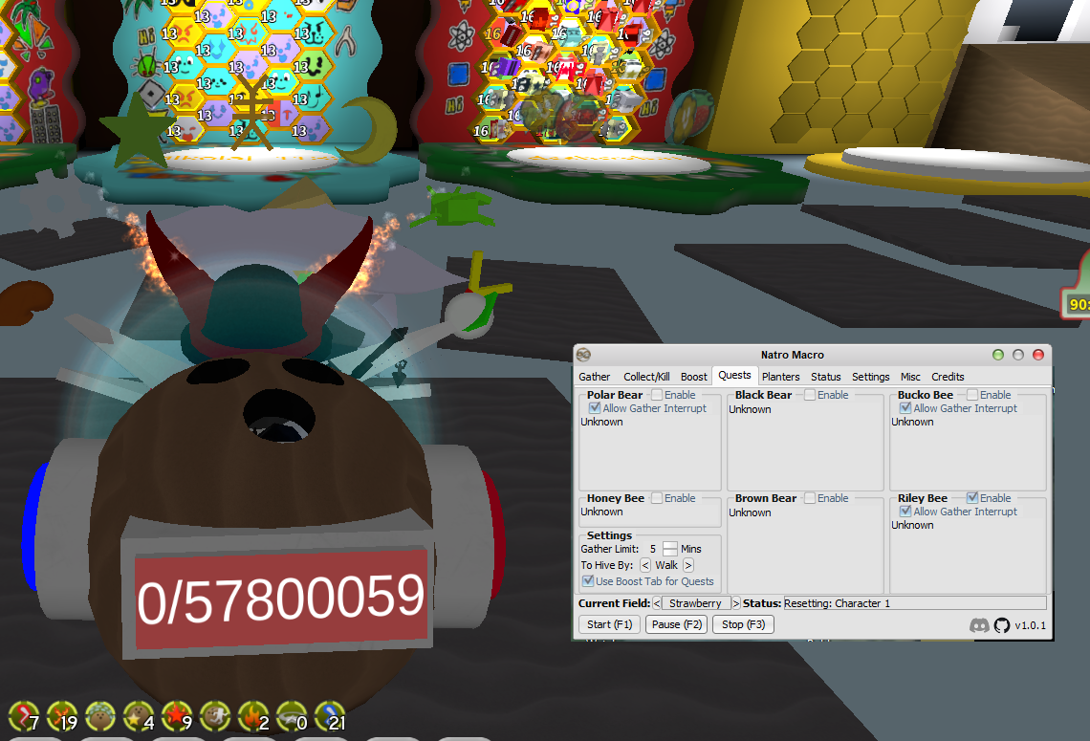
Task: Click the Natro Macro title bar logo
Action: pyautogui.click(x=584, y=355)
